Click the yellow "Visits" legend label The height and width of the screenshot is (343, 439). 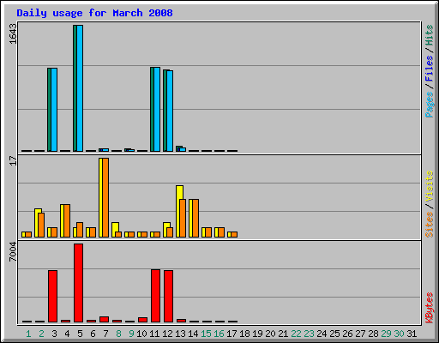(429, 186)
